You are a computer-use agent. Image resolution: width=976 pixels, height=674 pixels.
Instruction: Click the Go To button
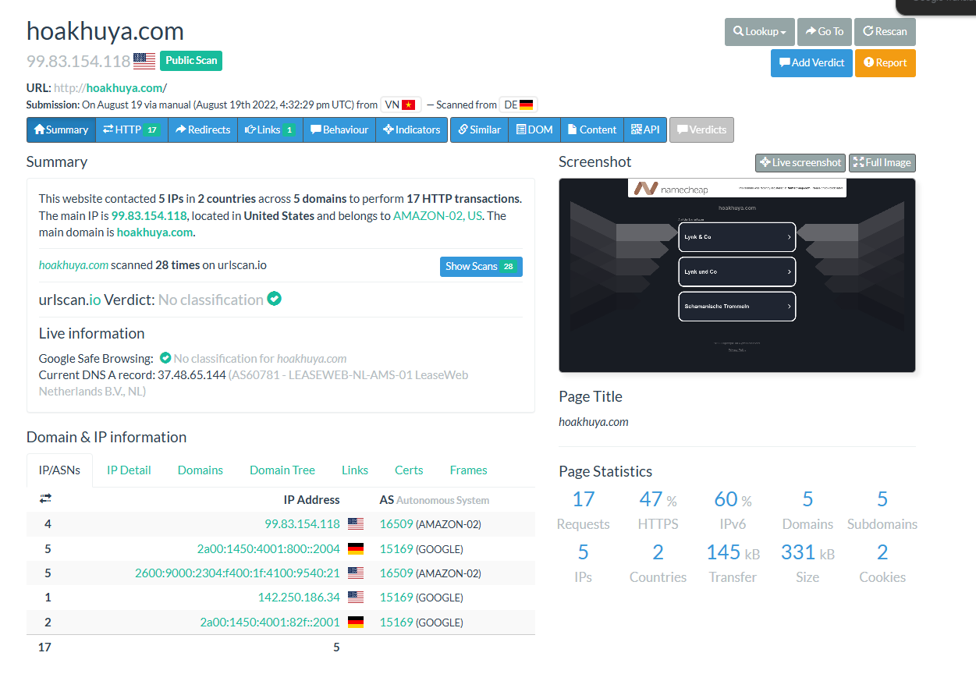tap(824, 32)
